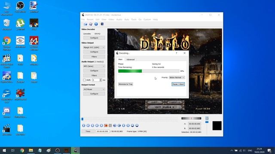
Task: Open File Explorer from the taskbar
Action: 31,150
